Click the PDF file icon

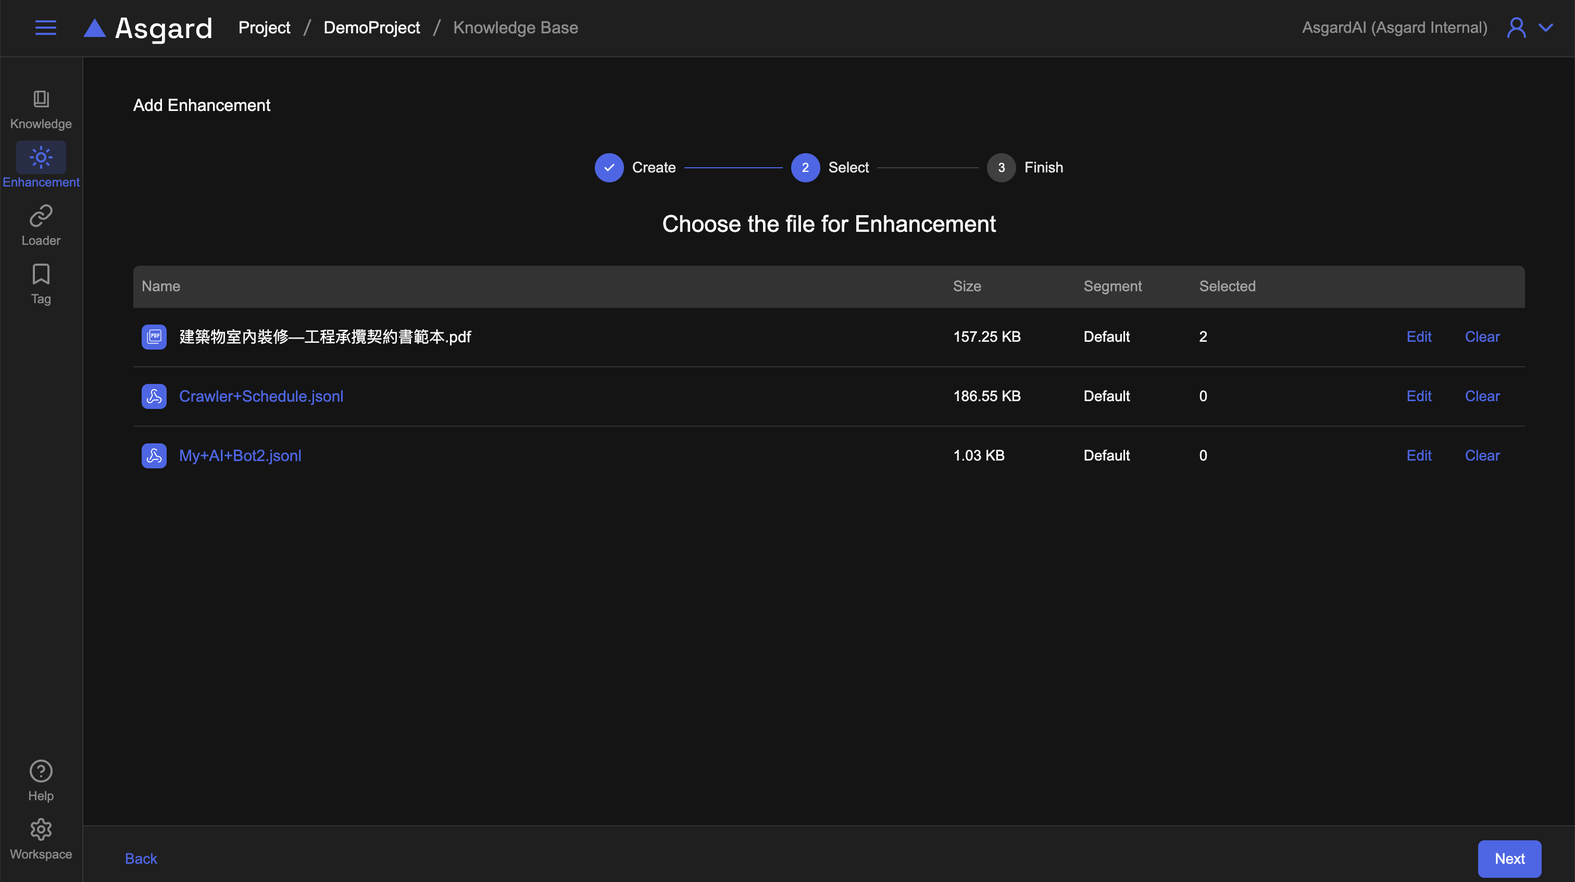pos(154,337)
